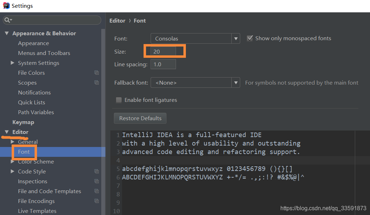Click the Editor breadcrumb link

point(117,21)
